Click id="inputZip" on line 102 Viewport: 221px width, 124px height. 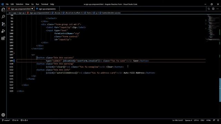pos(62,40)
